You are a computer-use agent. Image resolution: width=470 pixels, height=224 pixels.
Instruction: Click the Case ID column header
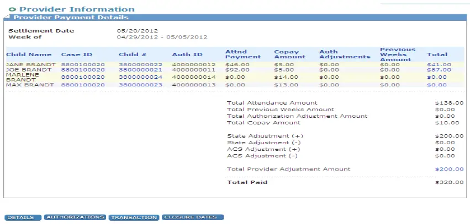click(77, 54)
